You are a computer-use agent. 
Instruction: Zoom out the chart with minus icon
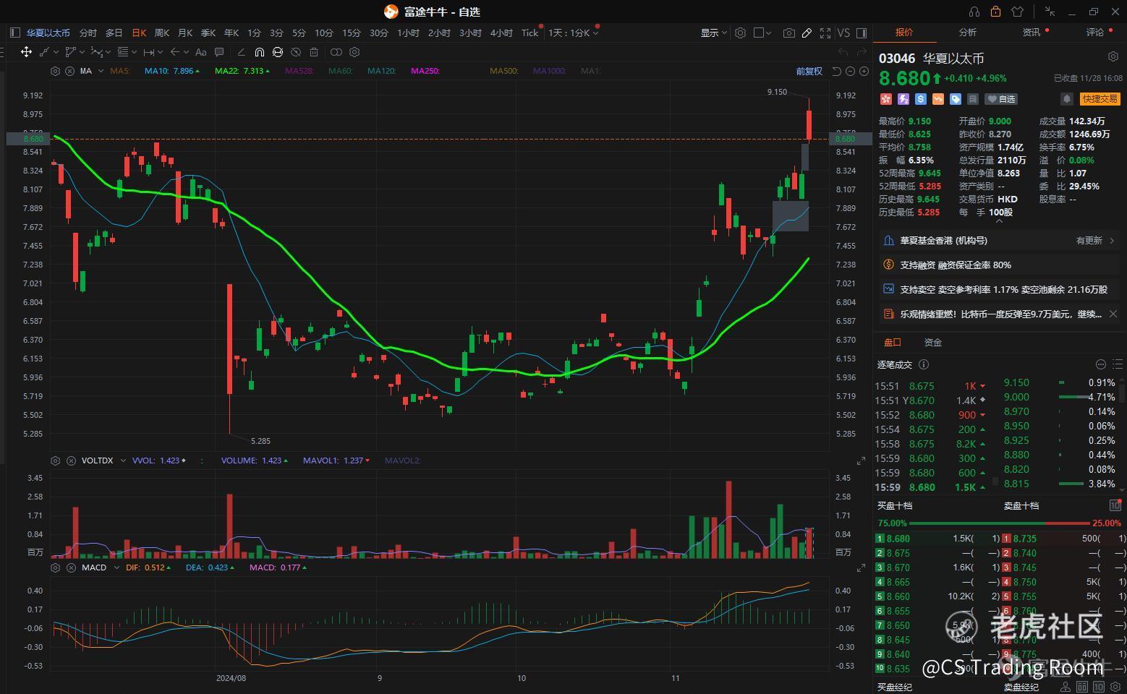(851, 71)
